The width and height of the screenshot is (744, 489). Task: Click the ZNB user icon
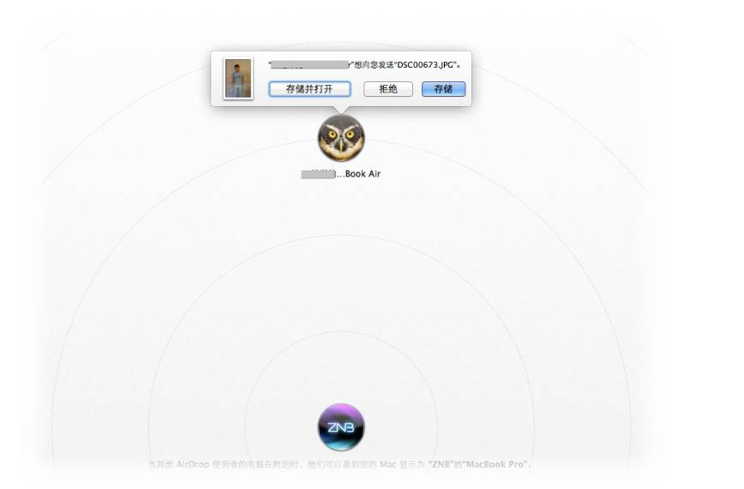[341, 426]
